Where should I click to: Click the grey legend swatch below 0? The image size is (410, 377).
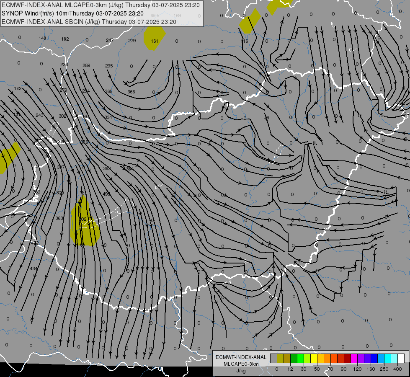pos(273,358)
